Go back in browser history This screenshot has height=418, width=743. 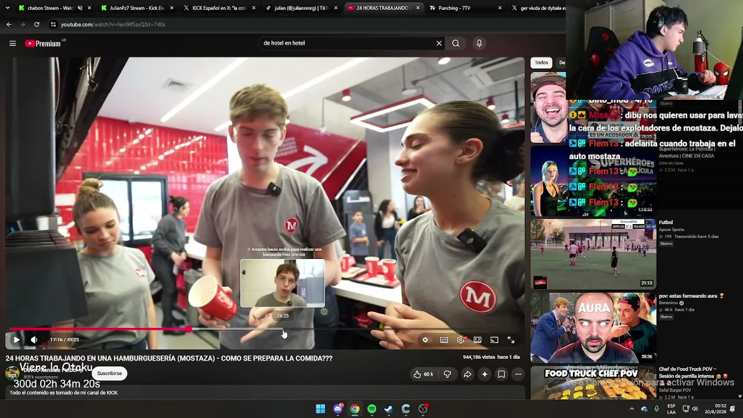[9, 24]
